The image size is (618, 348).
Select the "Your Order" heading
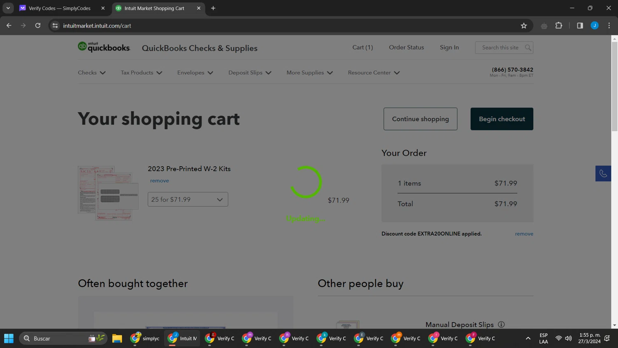pos(404,153)
